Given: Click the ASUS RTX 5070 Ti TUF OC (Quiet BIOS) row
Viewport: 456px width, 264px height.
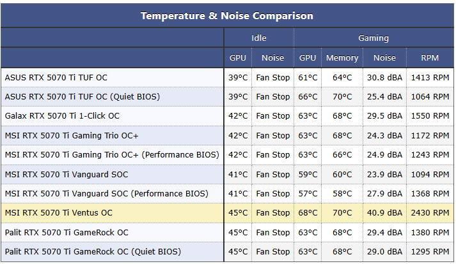Looking at the screenshot, I should (82, 97).
